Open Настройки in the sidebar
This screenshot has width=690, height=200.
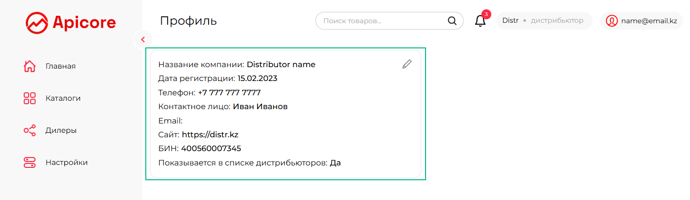coord(66,162)
